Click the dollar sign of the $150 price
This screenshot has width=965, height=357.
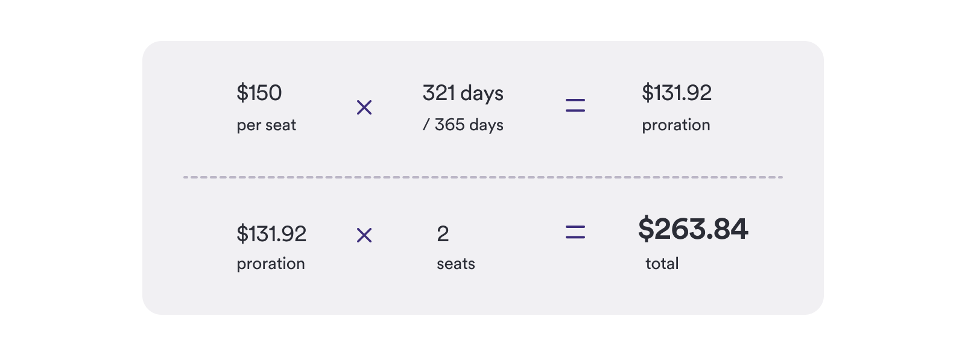tap(242, 93)
